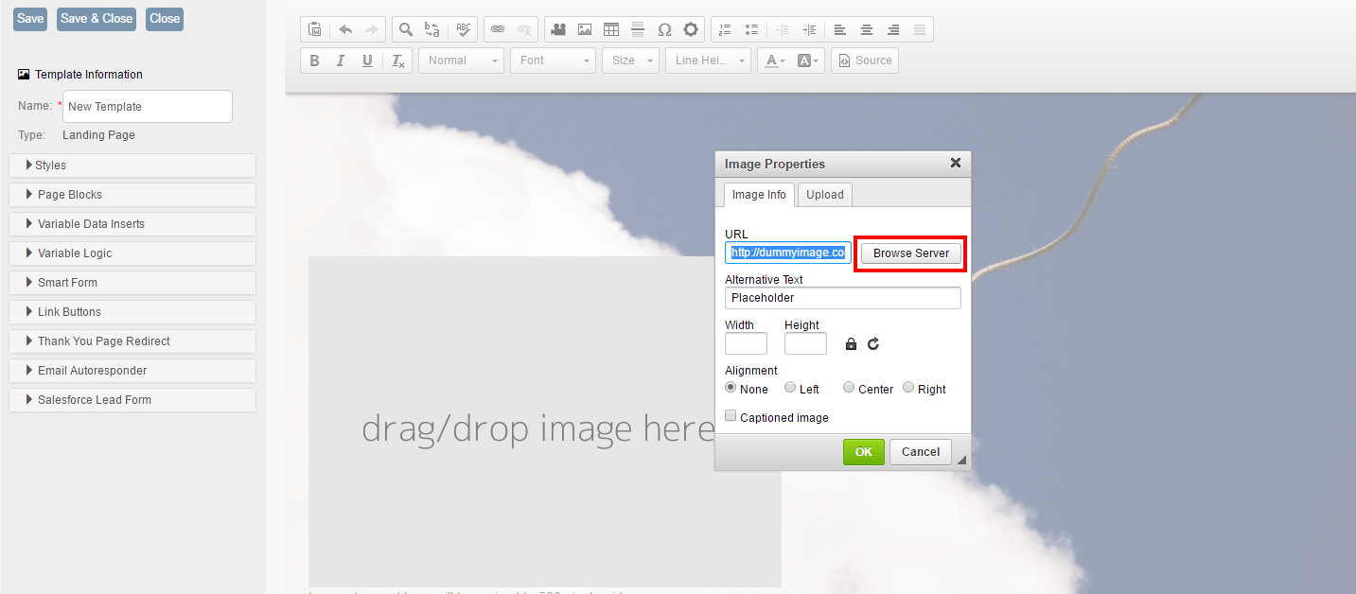Toggle underline formatting
The height and width of the screenshot is (594, 1356).
[x=367, y=61]
